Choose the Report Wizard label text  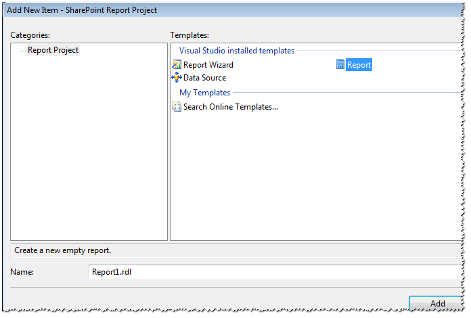(208, 65)
